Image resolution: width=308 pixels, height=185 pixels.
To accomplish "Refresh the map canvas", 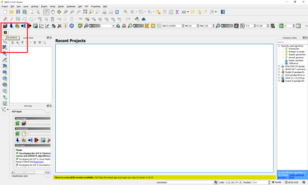I will pyautogui.click(x=117, y=12).
